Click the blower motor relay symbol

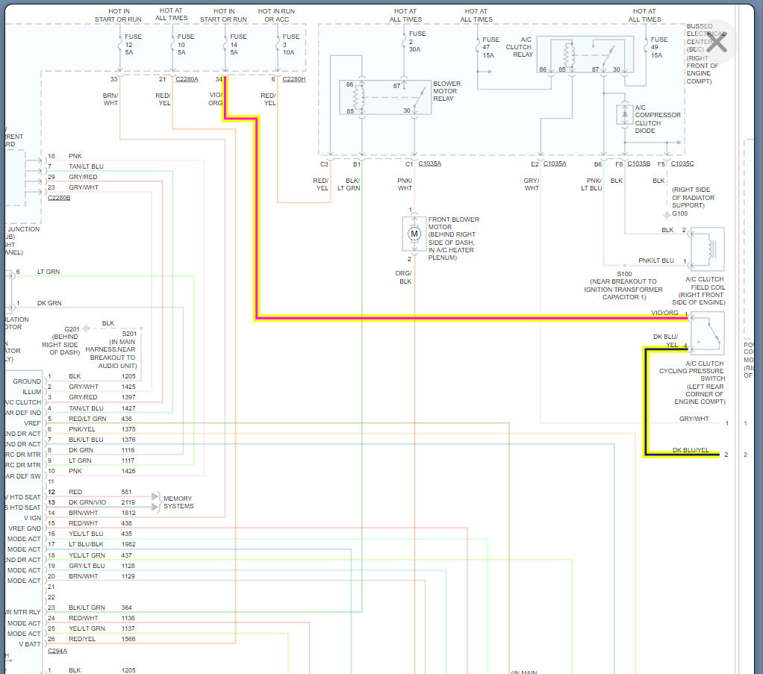tap(385, 97)
